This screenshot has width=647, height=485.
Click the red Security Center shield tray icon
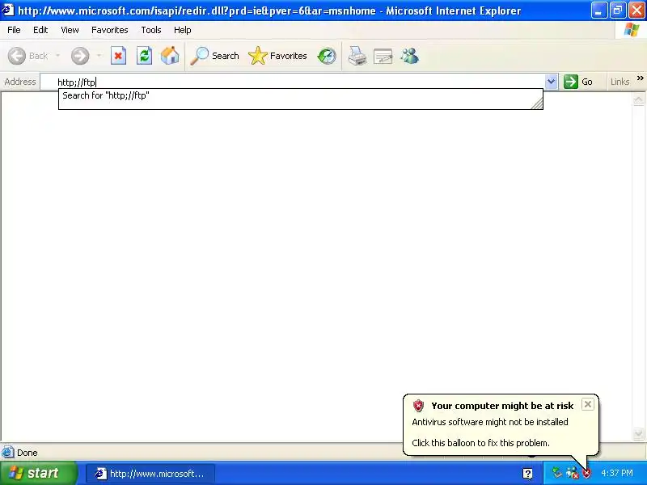[x=586, y=473]
